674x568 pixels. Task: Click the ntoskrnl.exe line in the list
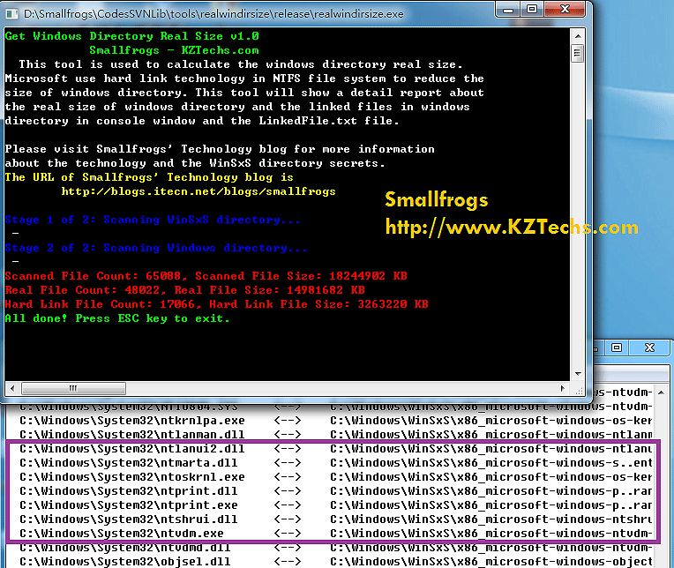[x=131, y=477]
